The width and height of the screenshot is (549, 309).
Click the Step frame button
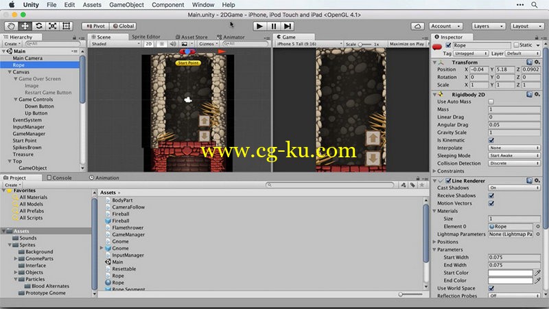[288, 26]
